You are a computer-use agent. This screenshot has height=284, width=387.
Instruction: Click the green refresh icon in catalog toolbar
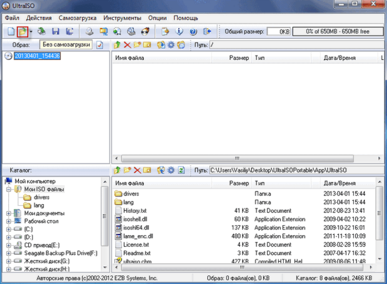pos(181,170)
